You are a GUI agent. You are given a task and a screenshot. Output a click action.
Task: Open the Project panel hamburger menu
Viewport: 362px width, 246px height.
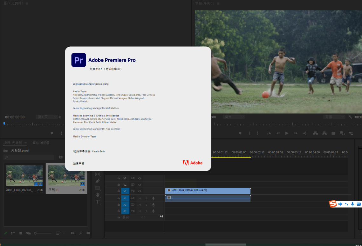(25, 143)
